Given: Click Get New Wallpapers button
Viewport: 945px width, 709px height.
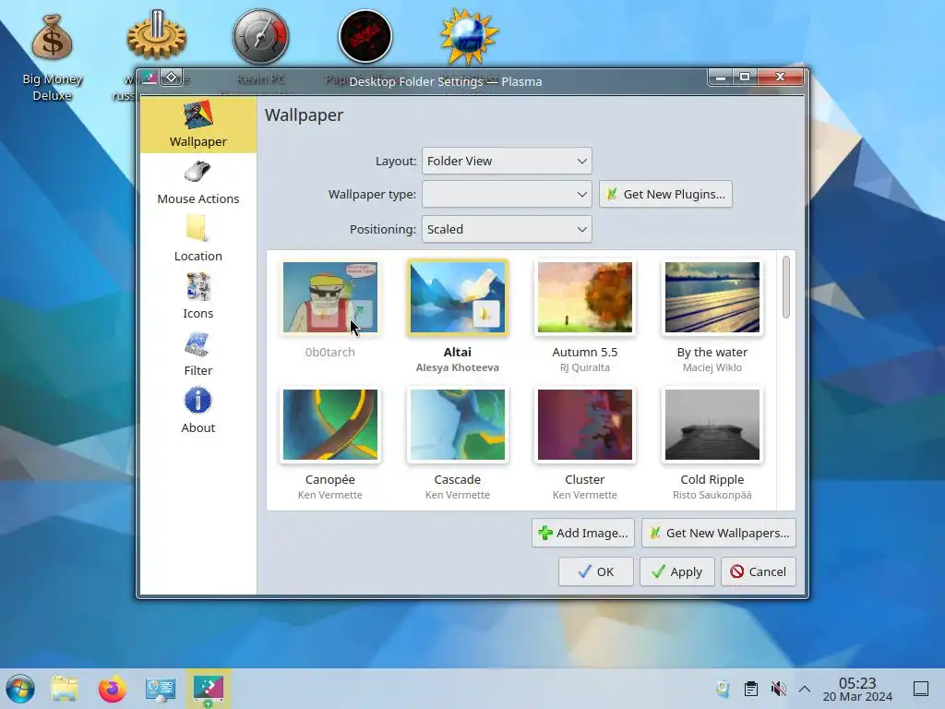Looking at the screenshot, I should click(x=718, y=533).
